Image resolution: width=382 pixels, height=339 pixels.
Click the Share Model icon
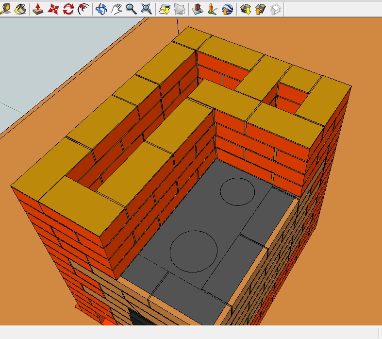click(x=261, y=9)
